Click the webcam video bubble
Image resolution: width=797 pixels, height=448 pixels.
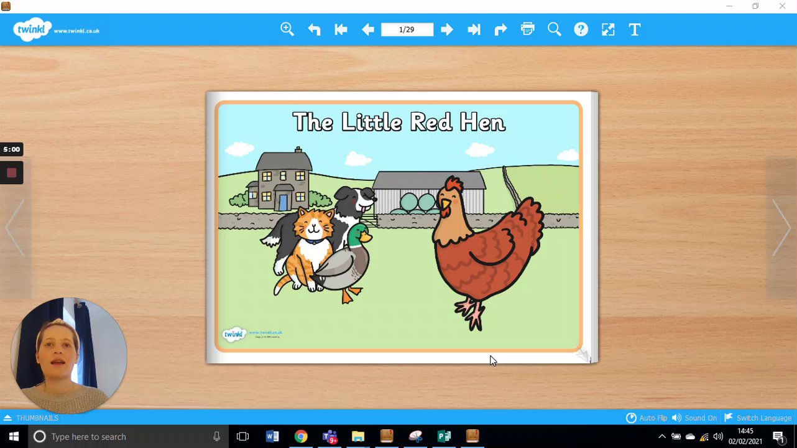point(69,355)
